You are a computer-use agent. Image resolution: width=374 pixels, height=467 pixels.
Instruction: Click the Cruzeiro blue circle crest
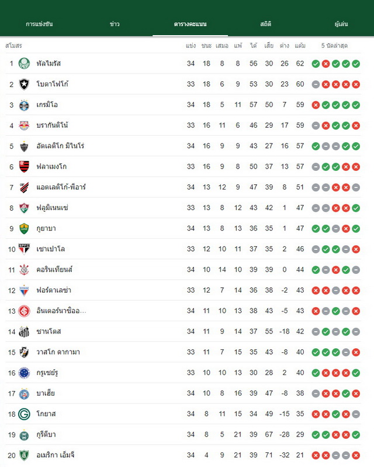pos(24,373)
